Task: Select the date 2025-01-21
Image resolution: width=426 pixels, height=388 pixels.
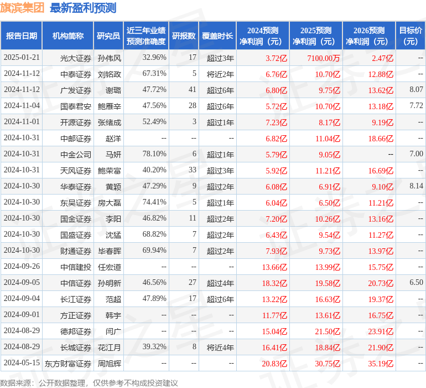Action: pos(22,58)
